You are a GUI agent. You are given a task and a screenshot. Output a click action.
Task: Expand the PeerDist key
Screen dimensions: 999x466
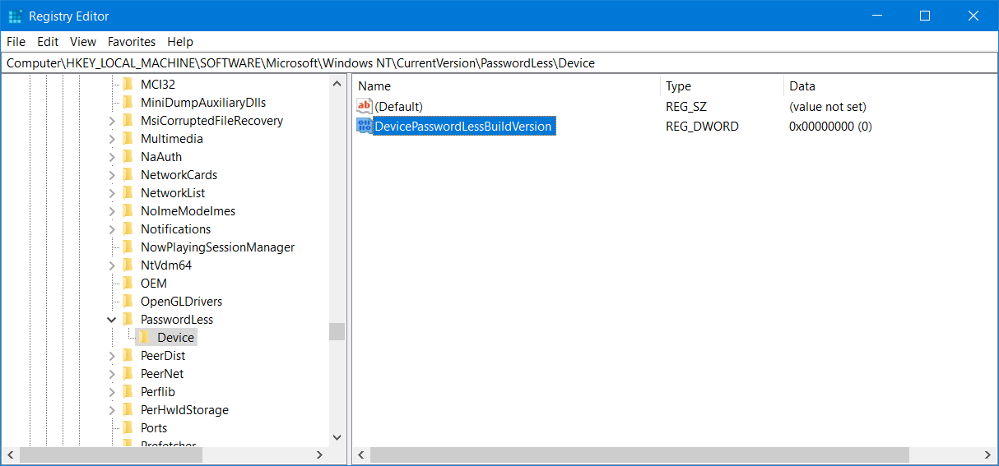click(x=112, y=356)
